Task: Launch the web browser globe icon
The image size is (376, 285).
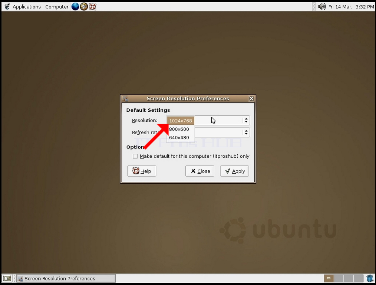Action: pos(75,6)
